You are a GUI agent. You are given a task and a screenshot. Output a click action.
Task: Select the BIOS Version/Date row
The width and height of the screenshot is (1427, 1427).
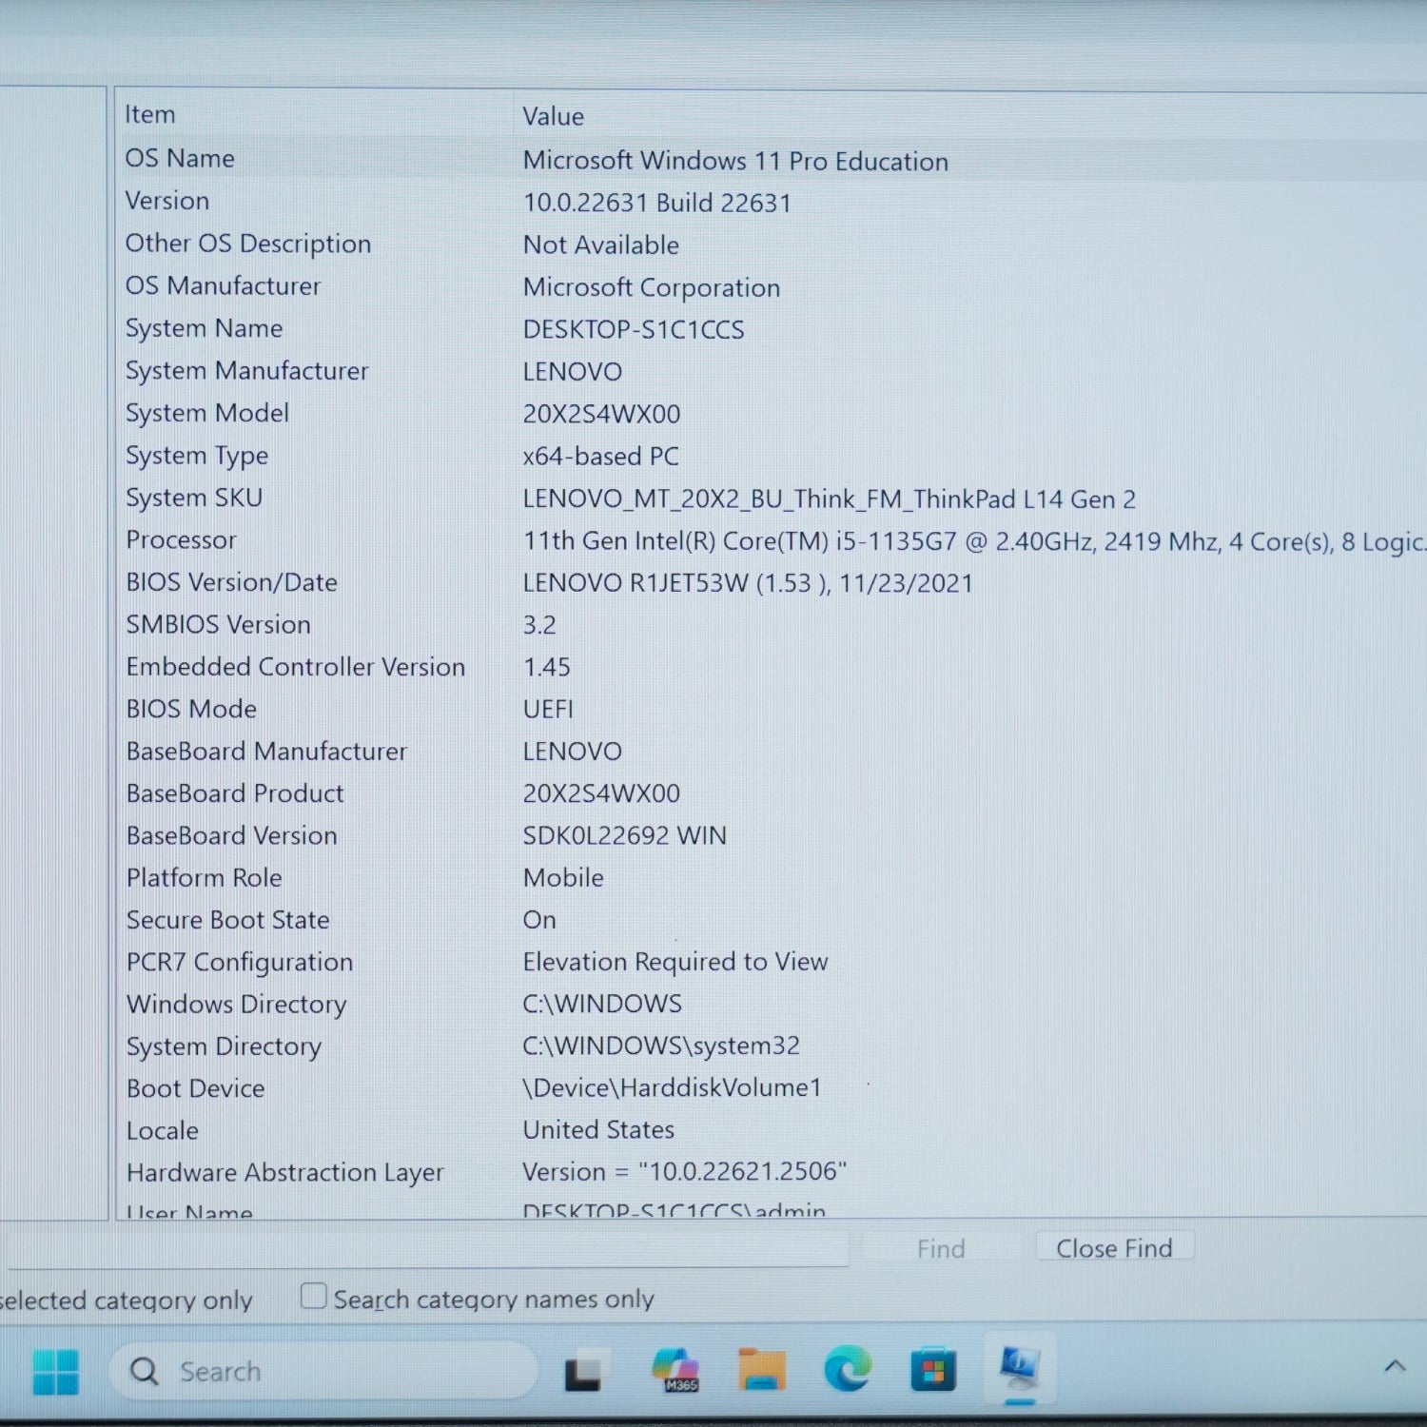[x=772, y=582]
